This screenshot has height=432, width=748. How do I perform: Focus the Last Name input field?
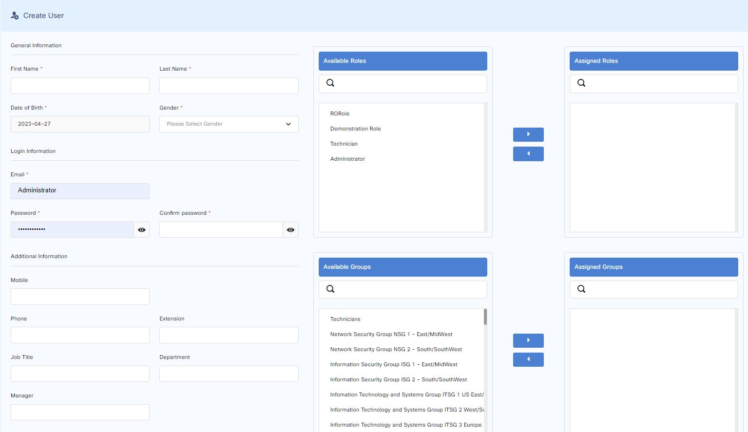[229, 86]
